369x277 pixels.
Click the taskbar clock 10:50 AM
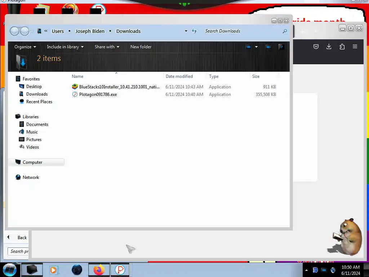(x=350, y=267)
